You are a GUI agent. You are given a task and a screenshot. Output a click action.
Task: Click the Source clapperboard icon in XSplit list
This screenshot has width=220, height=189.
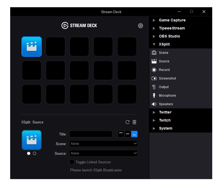tap(154, 61)
